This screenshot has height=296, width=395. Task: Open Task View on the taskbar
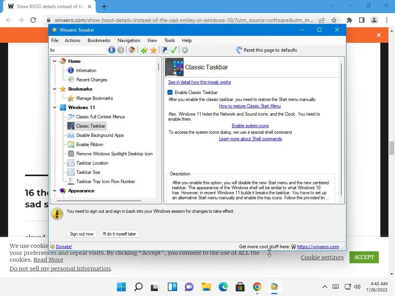pyautogui.click(x=155, y=287)
